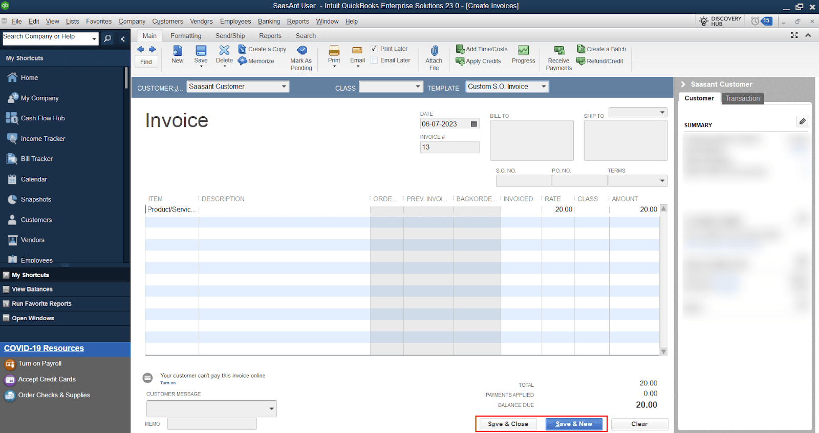Open COVID-19 Resources link
This screenshot has height=433, width=819.
coord(44,348)
